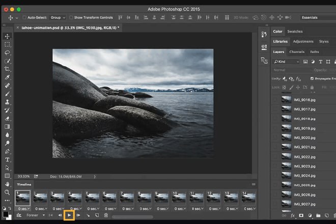Select the Healing Brush tool
336x224 pixels.
[x=7, y=86]
